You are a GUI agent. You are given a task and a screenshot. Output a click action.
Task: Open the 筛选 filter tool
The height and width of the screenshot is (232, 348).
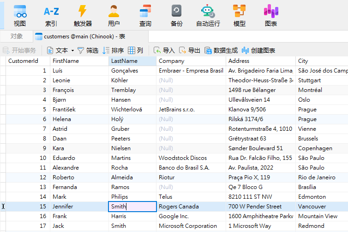[x=88, y=50]
